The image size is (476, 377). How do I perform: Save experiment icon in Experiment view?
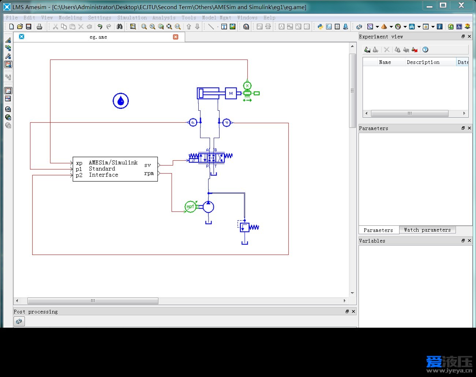click(x=367, y=50)
